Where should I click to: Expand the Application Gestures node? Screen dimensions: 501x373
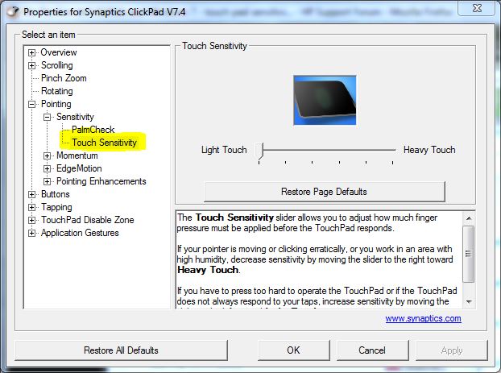click(31, 233)
